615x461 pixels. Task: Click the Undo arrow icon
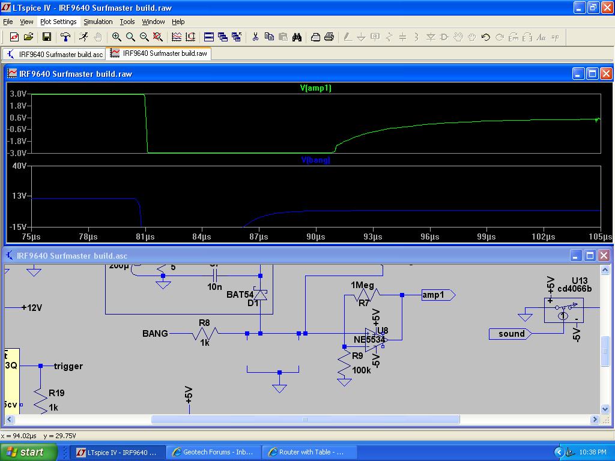[x=485, y=37]
